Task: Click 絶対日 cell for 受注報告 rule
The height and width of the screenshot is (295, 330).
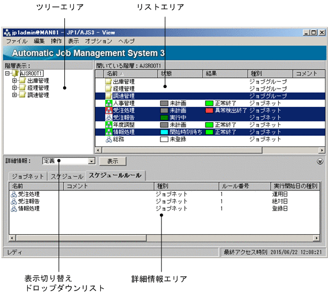Action: tap(280, 201)
